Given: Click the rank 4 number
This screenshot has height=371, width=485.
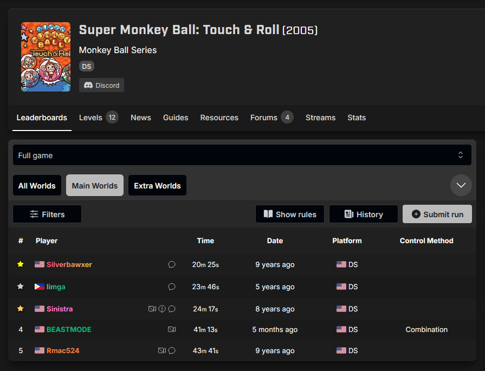Looking at the screenshot, I should (21, 330).
